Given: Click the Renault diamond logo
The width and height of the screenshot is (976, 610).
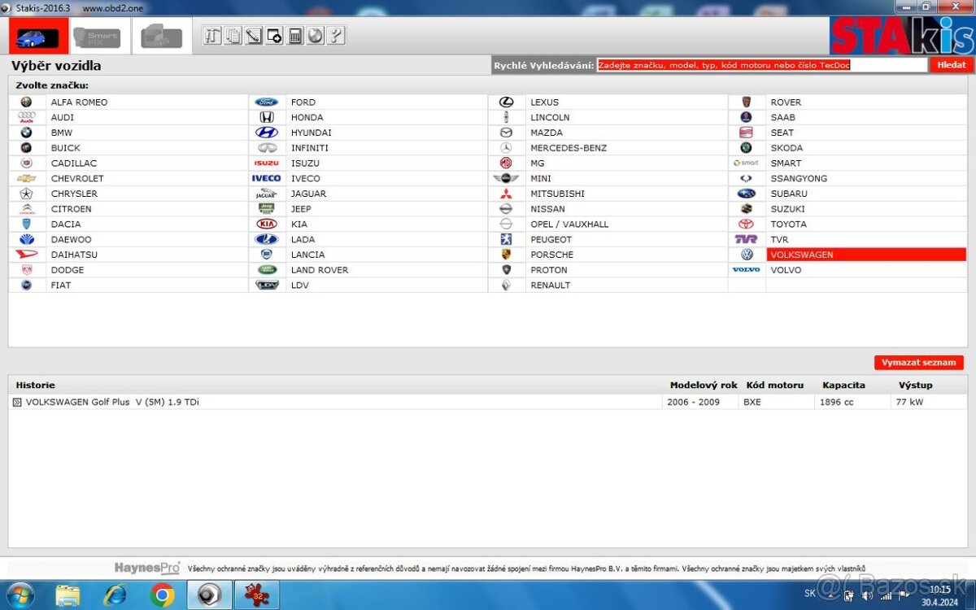Looking at the screenshot, I should tap(506, 285).
